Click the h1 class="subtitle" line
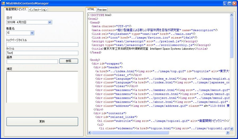 point(163,121)
